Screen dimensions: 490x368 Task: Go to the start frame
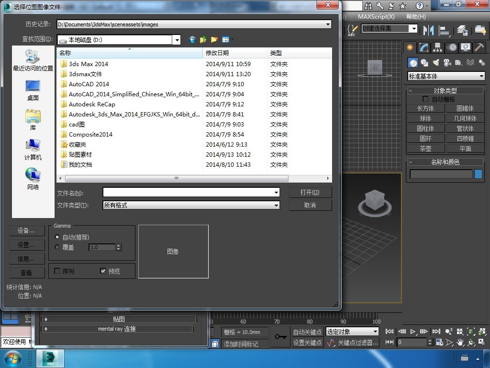point(390,332)
